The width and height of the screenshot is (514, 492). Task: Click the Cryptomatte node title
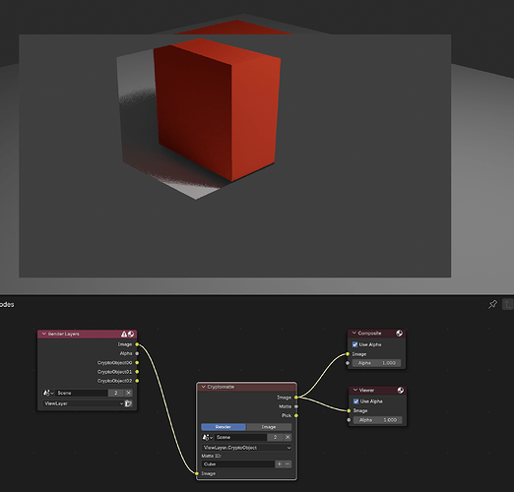(221, 387)
